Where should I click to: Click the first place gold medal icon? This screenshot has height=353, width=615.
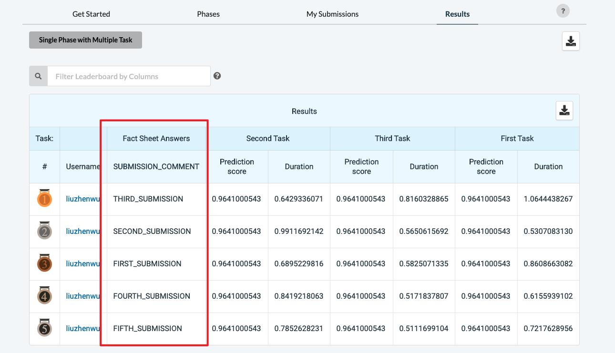[x=44, y=199]
